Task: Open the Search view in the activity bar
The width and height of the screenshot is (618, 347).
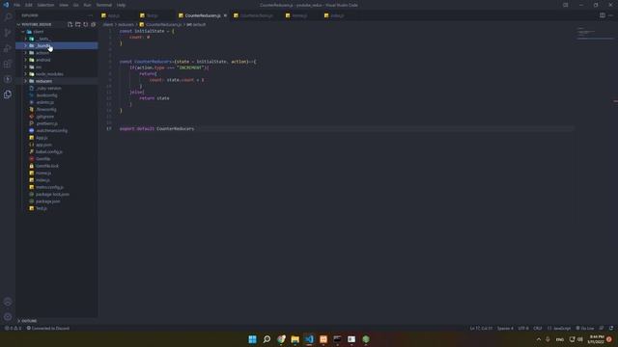Action: 8,17
